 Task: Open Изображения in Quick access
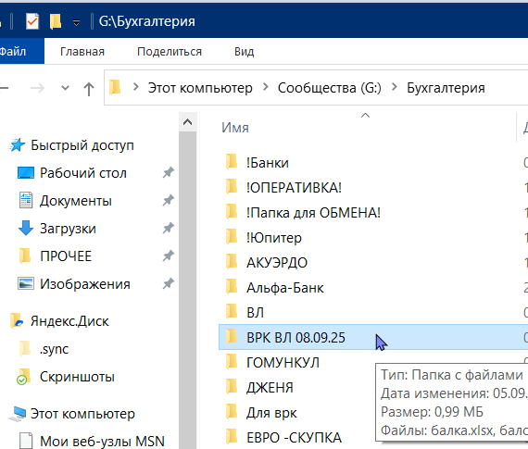click(85, 284)
